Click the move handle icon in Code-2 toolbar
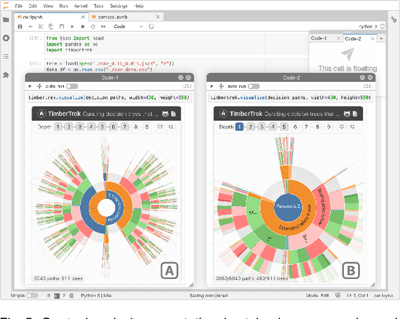 tap(219, 86)
